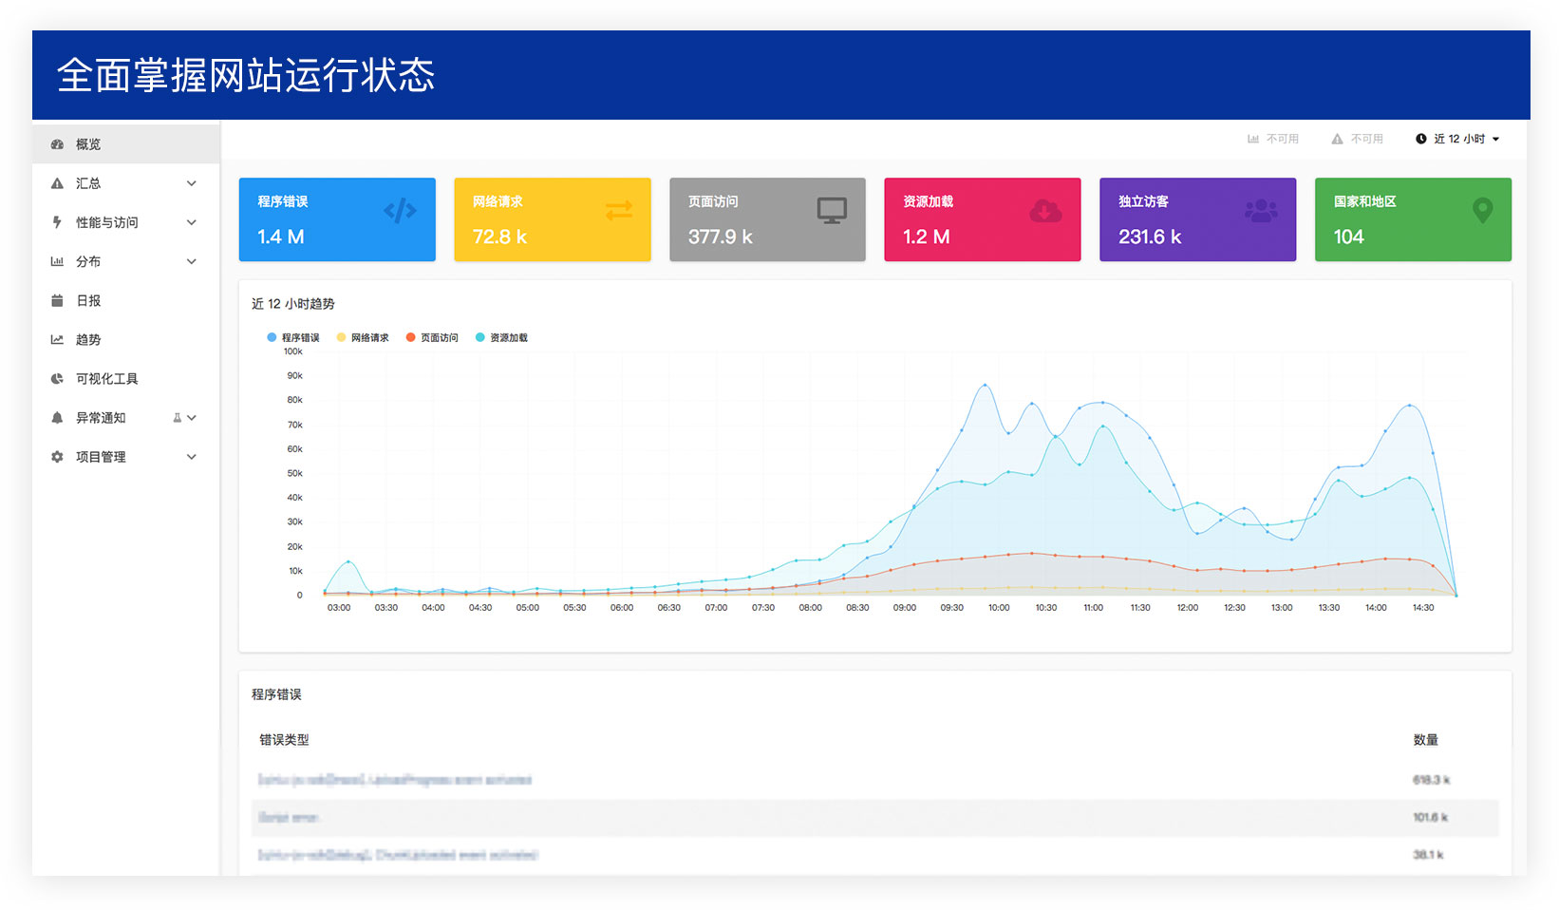The height and width of the screenshot is (910, 1559).
Task: Click the cloud download icon on 资源加载 card
Action: pos(1046,210)
